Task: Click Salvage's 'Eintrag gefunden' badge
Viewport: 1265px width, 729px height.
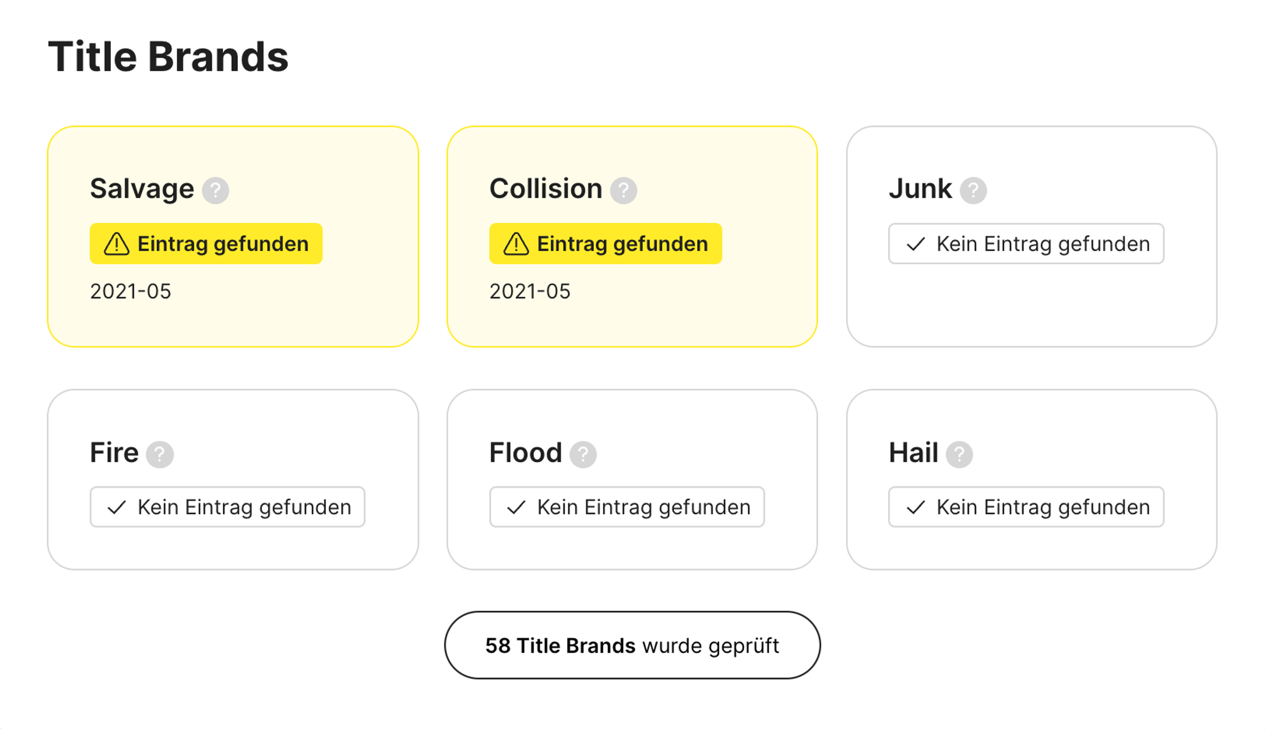Action: click(206, 244)
